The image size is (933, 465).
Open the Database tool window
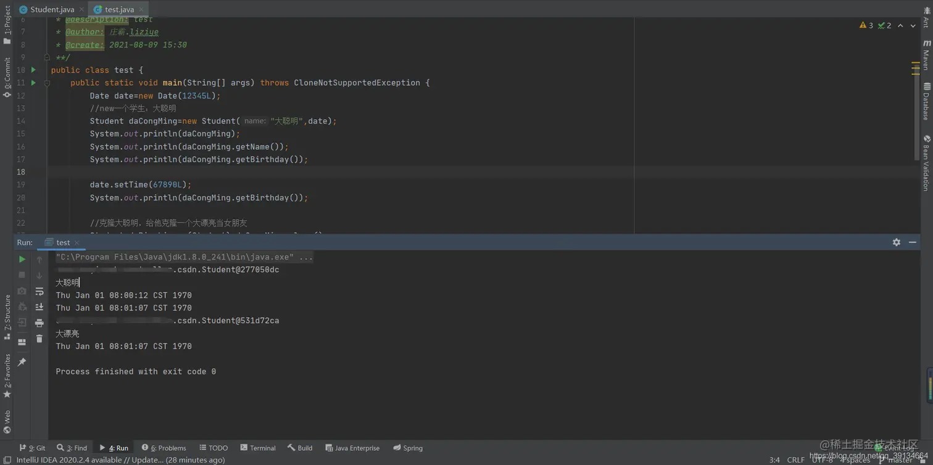(926, 102)
